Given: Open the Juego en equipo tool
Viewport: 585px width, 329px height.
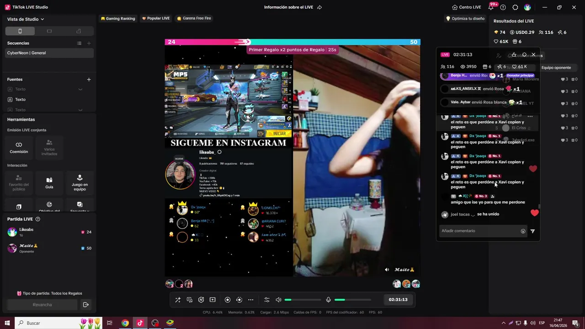Looking at the screenshot, I should [80, 183].
